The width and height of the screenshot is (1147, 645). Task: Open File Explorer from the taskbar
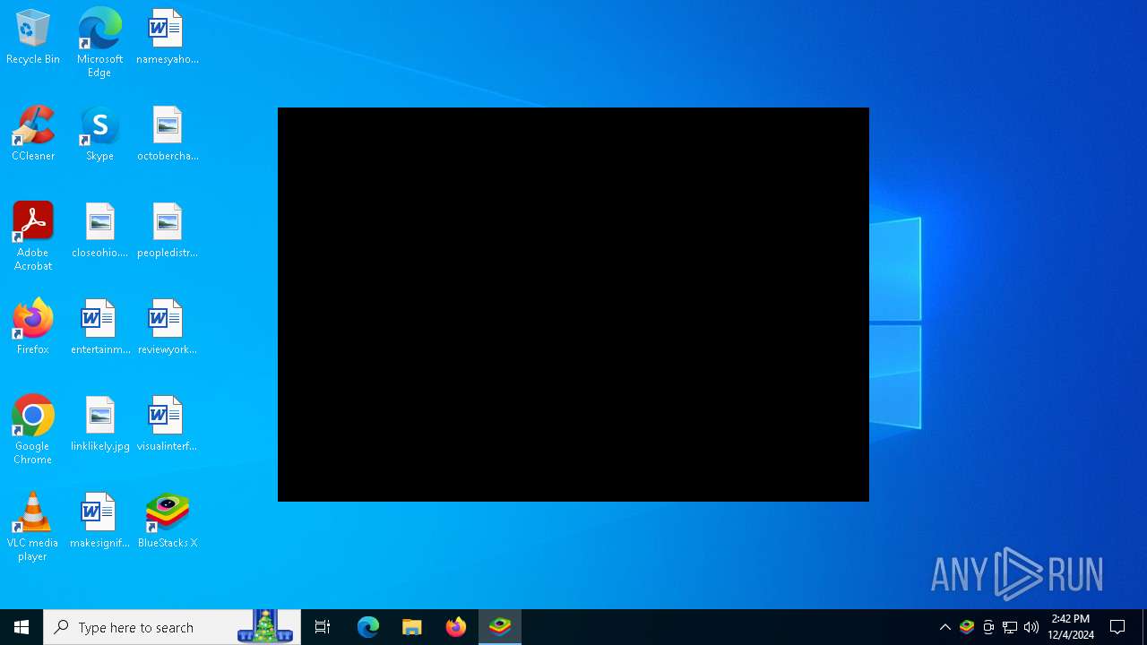412,627
